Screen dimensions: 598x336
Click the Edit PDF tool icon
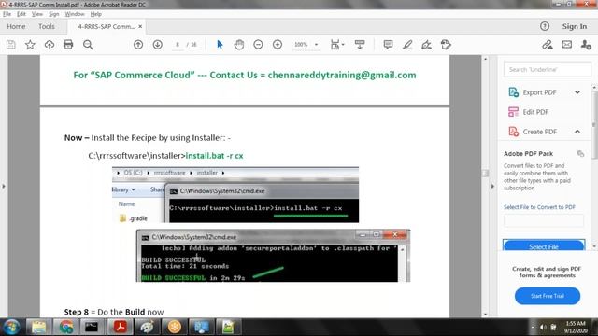click(513, 112)
